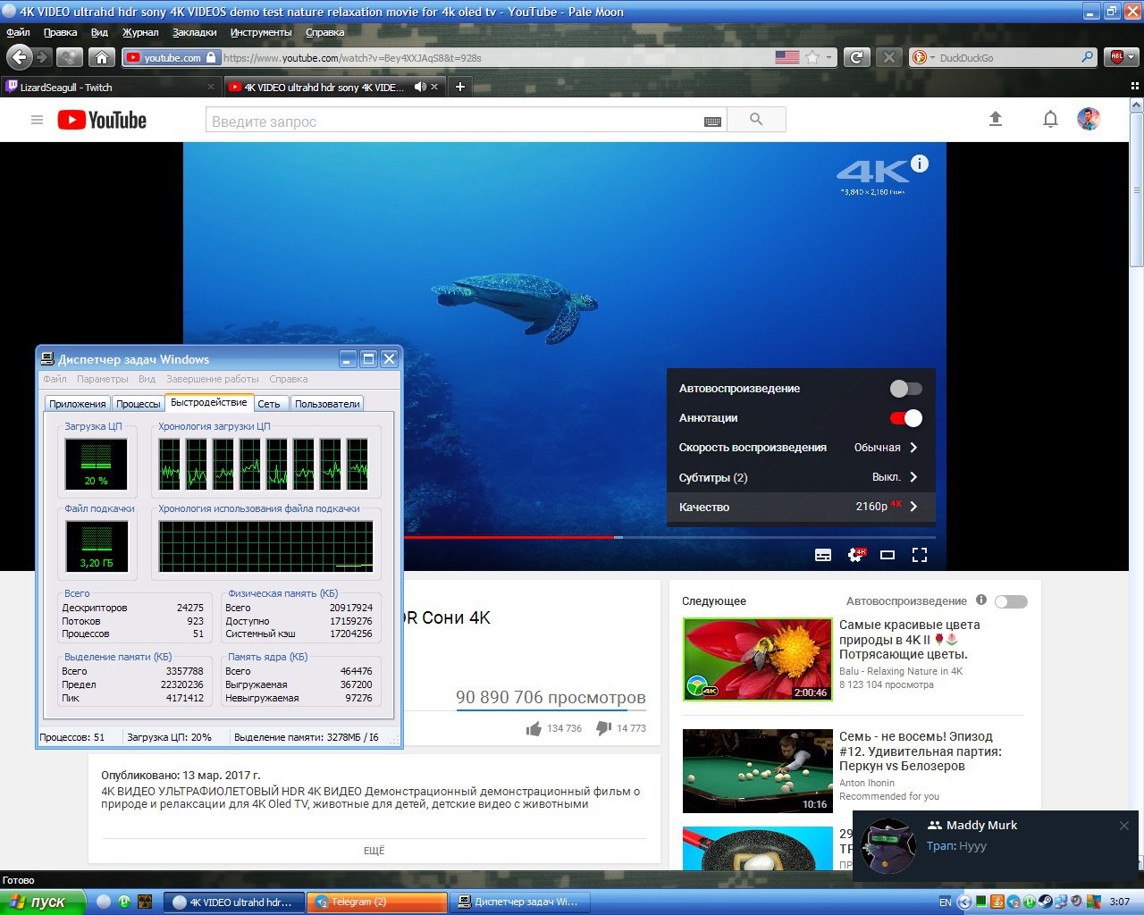This screenshot has width=1144, height=915.
Task: Open Task Manager's Пользователи tab
Action: (x=327, y=404)
